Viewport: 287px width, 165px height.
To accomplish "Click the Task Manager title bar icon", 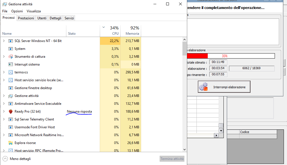I will pyautogui.click(x=4, y=4).
